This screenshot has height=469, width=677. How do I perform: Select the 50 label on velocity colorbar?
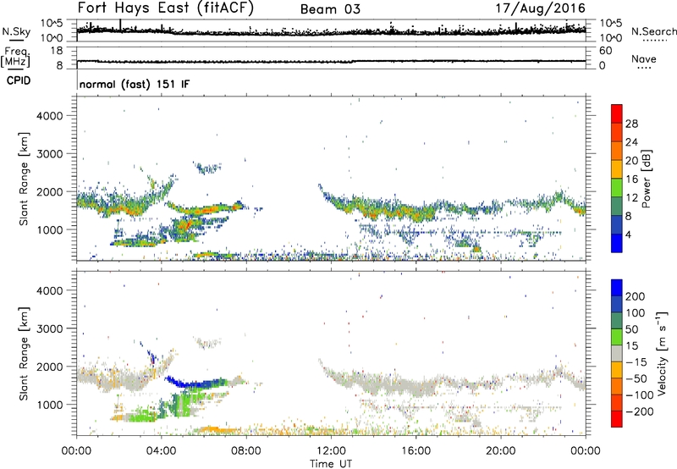[x=631, y=329]
